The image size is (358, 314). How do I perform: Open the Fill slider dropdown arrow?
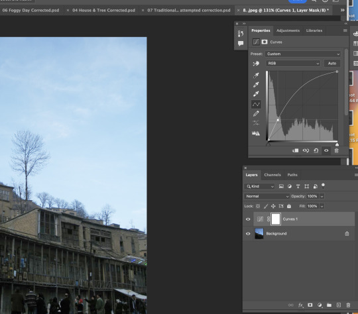(322, 206)
